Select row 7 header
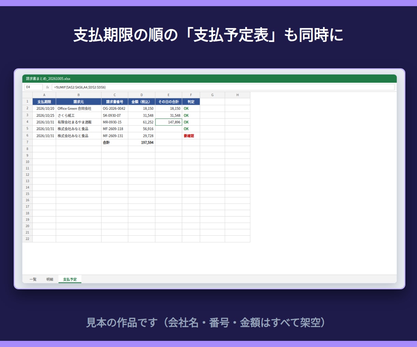 27,142
